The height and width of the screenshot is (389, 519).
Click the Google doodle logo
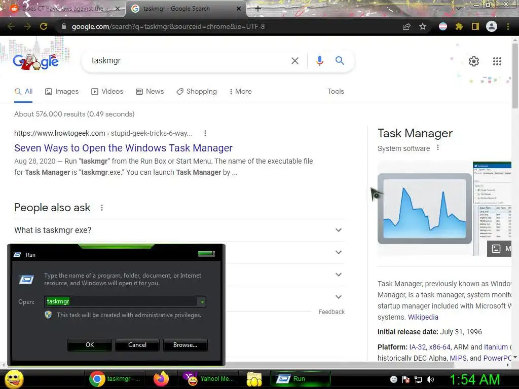(36, 61)
